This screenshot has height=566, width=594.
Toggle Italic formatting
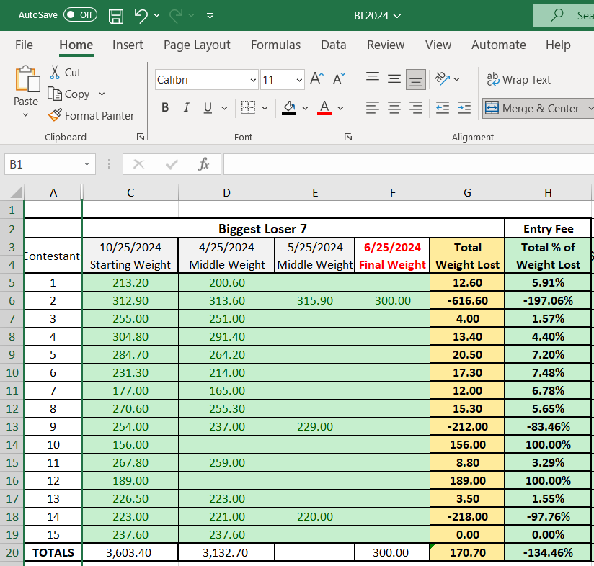(186, 107)
